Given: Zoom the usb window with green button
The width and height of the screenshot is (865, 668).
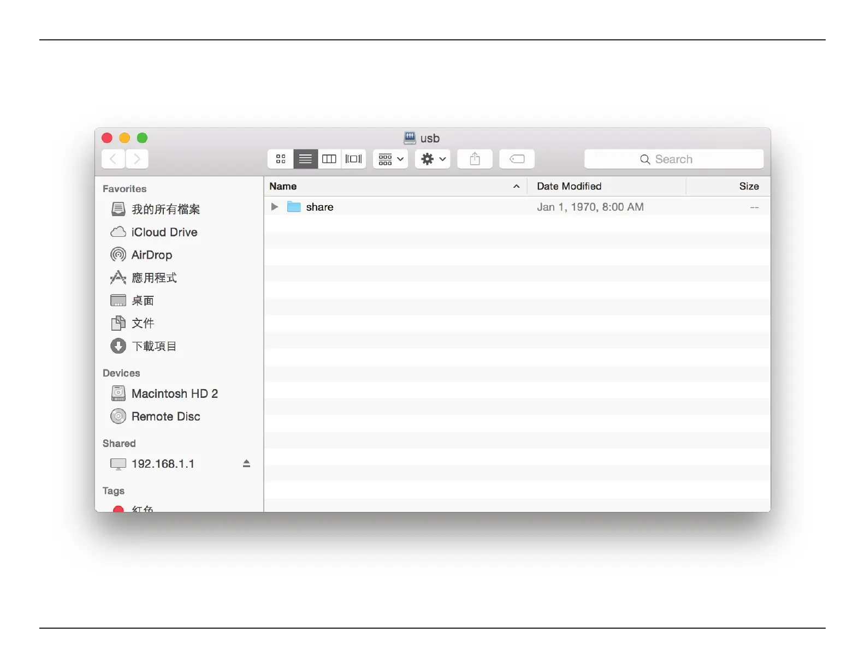Looking at the screenshot, I should (142, 138).
